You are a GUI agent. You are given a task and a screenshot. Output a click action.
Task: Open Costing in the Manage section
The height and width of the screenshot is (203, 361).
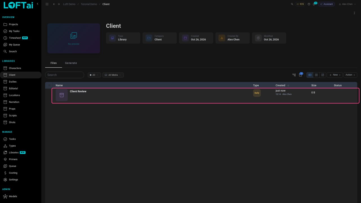click(21, 173)
